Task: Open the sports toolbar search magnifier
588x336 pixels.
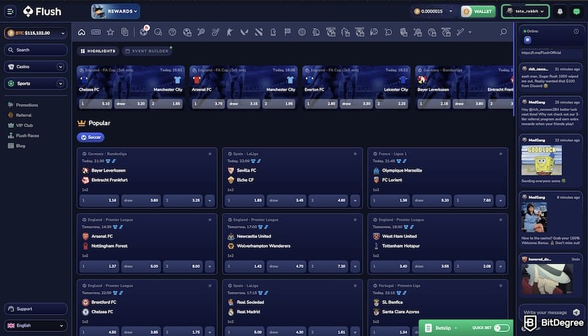Action: 503,32
